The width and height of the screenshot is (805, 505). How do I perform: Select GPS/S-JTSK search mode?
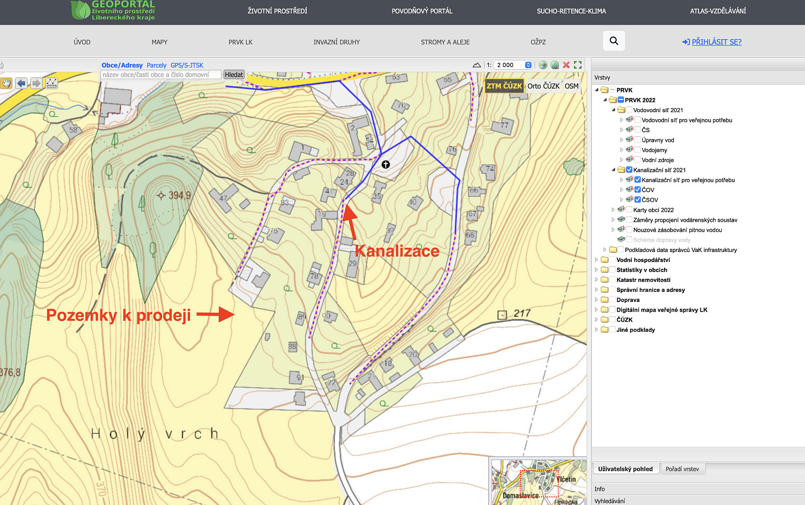[187, 66]
